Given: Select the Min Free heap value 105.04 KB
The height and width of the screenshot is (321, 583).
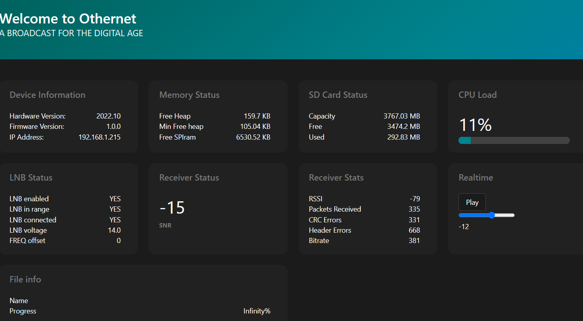Looking at the screenshot, I should [255, 126].
